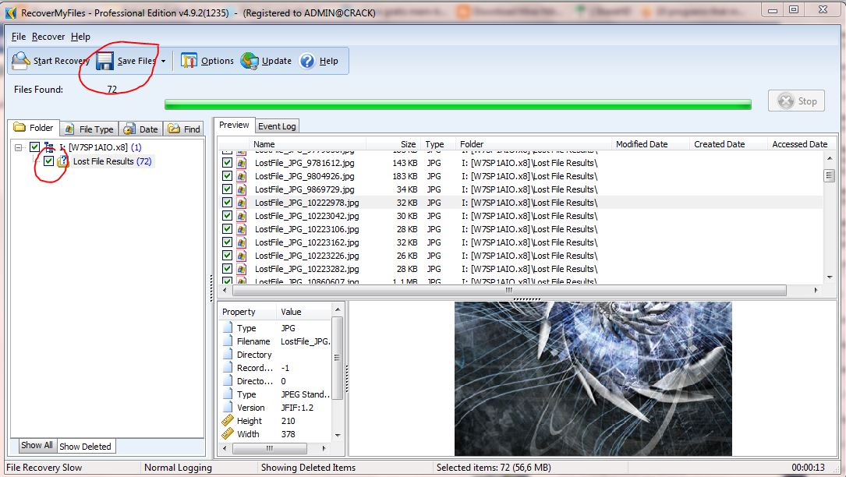
Task: Sort files by the Size column header
Action: [x=392, y=144]
